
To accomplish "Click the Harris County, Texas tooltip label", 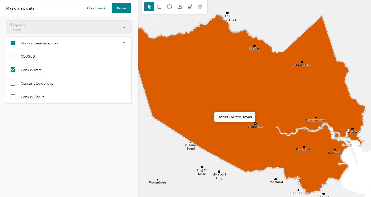I will (x=235, y=117).
